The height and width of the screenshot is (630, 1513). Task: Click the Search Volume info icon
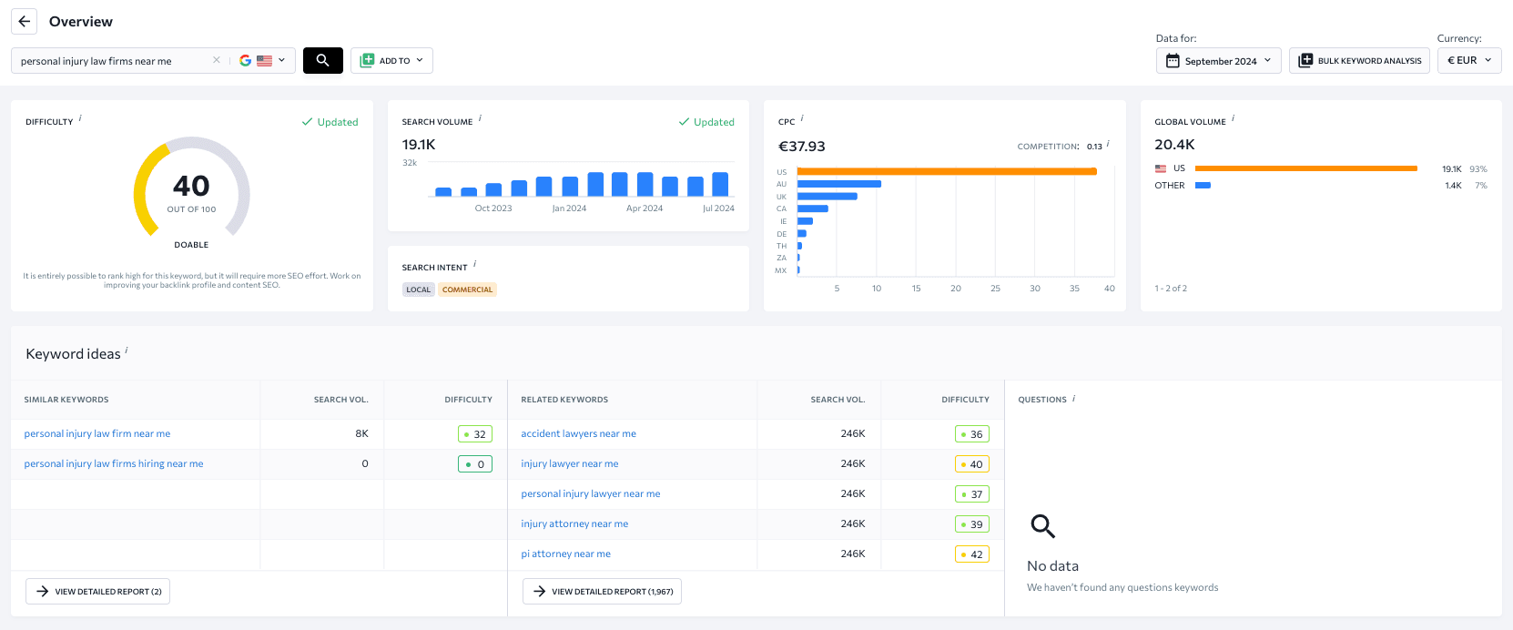coord(480,118)
